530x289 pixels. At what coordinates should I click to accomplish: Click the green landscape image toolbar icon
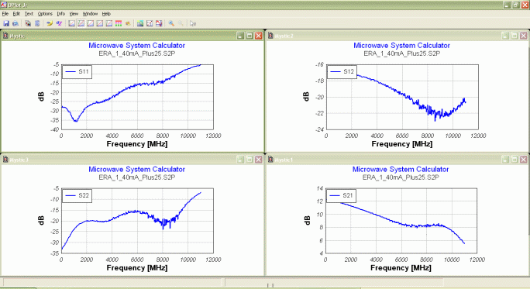coord(140,23)
